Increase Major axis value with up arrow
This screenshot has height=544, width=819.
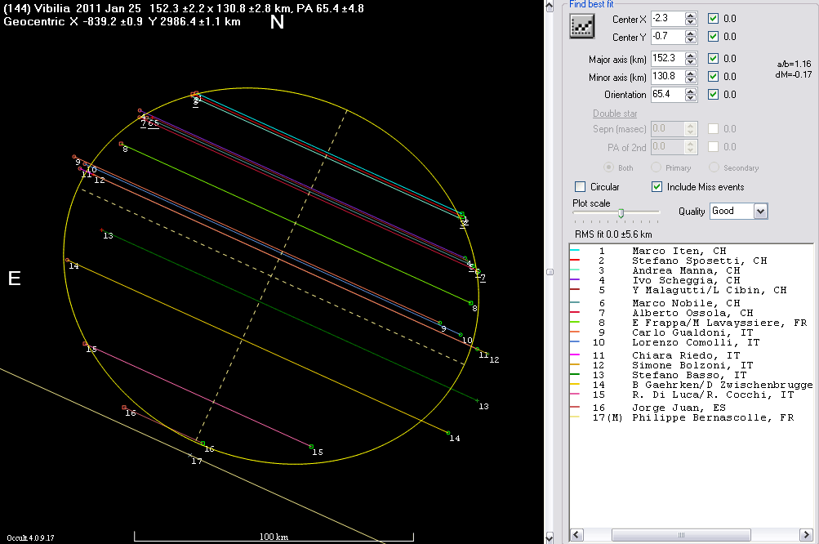point(691,56)
